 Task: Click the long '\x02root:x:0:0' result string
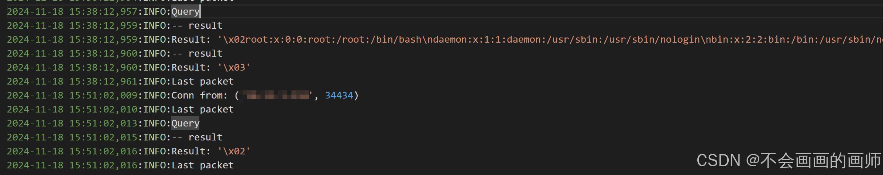(550, 39)
